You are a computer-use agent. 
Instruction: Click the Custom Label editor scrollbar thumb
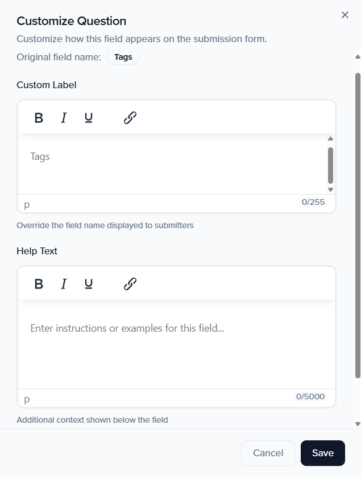pyautogui.click(x=330, y=165)
